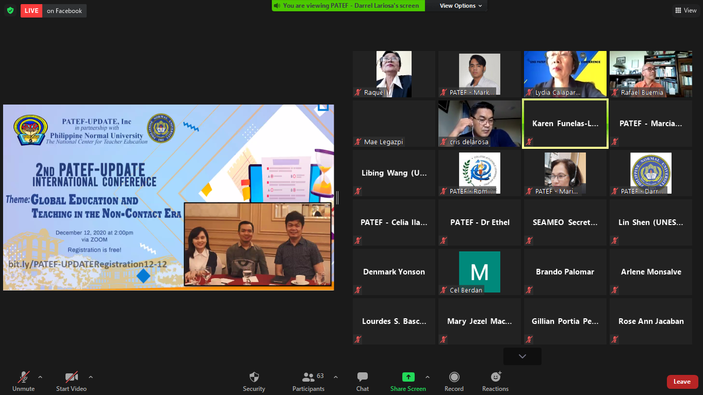Screen dimensions: 703x395
Task: Click the View grid layout icon
Action: pos(685,10)
